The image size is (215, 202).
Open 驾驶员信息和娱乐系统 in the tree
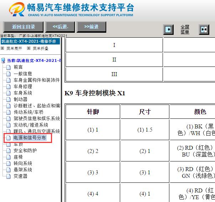point(37,118)
